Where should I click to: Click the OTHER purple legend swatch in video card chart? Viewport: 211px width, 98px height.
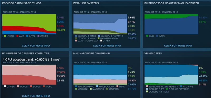[x=38, y=36]
